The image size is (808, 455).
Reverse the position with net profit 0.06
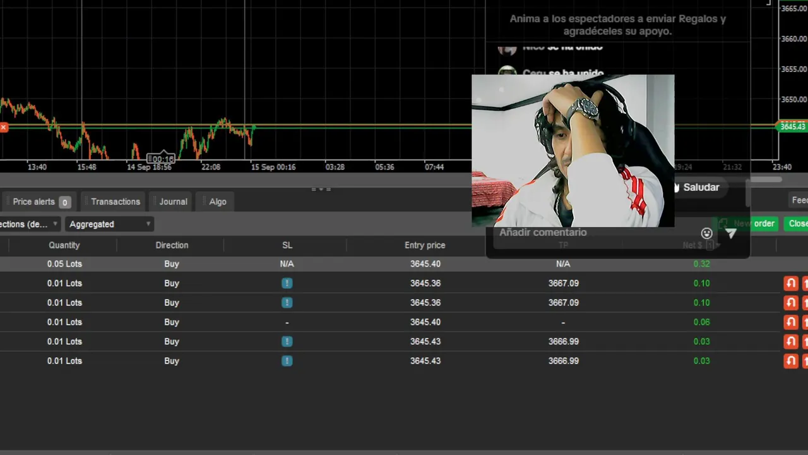point(791,322)
